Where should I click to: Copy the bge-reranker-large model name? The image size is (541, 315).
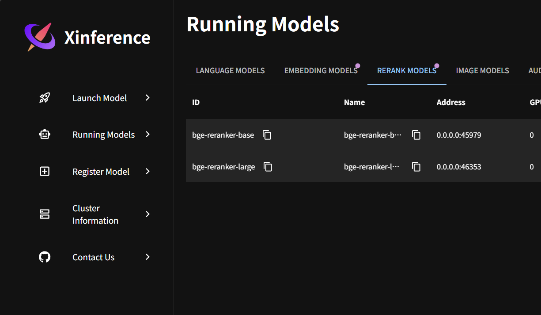(x=416, y=167)
